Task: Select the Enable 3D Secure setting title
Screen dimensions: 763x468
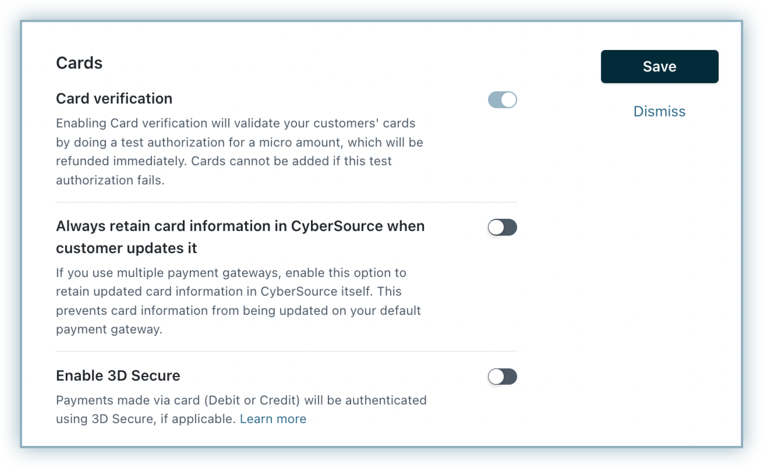Action: click(x=118, y=375)
